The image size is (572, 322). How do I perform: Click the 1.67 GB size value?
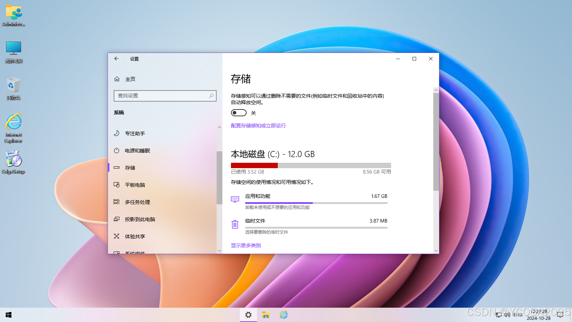tap(379, 196)
